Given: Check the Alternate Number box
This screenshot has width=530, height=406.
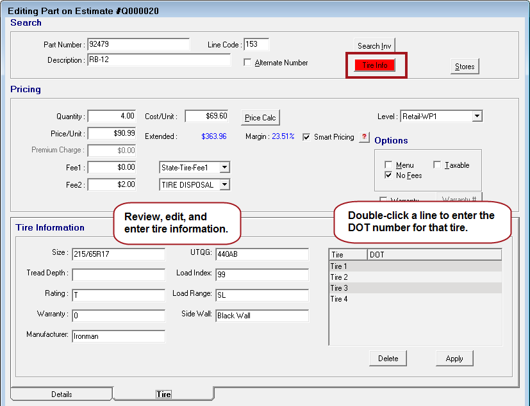Looking at the screenshot, I should tap(248, 61).
